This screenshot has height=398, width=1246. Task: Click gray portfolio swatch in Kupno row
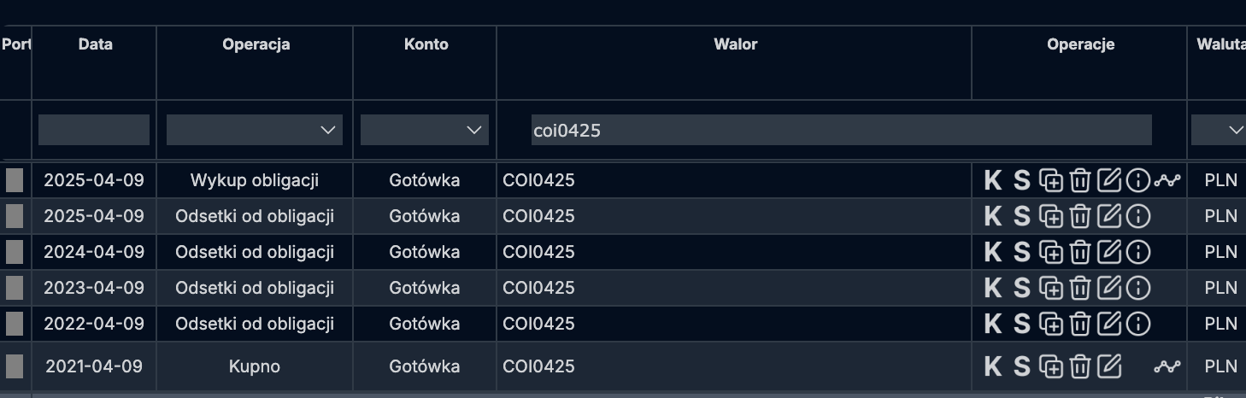click(x=15, y=366)
